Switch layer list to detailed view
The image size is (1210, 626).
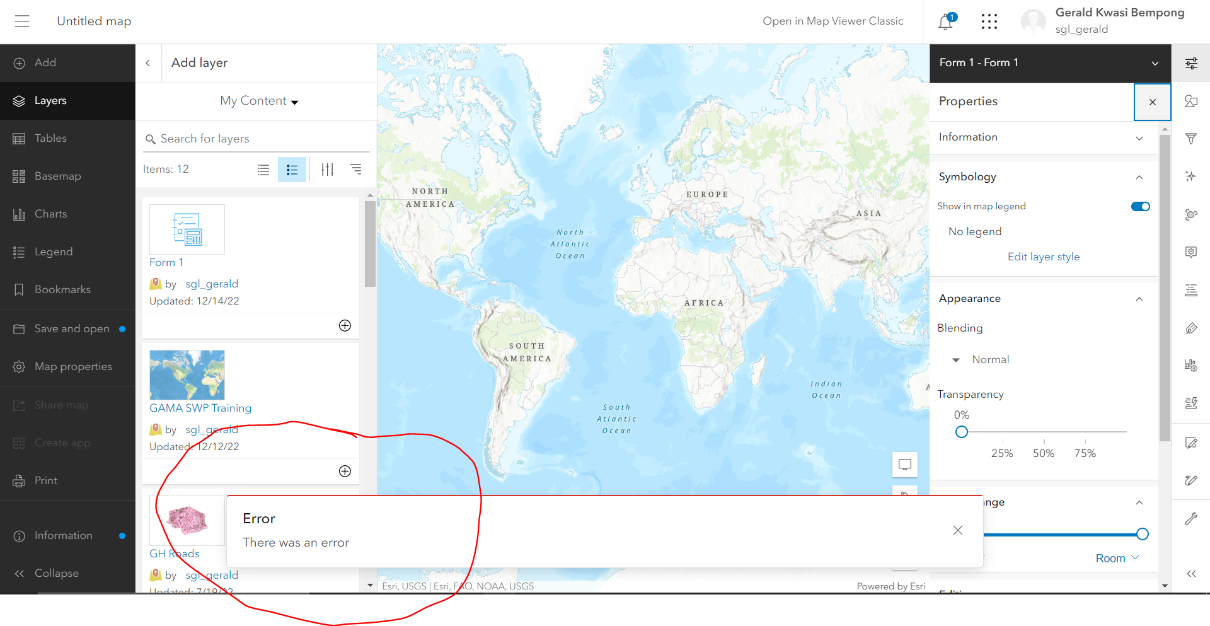point(292,170)
